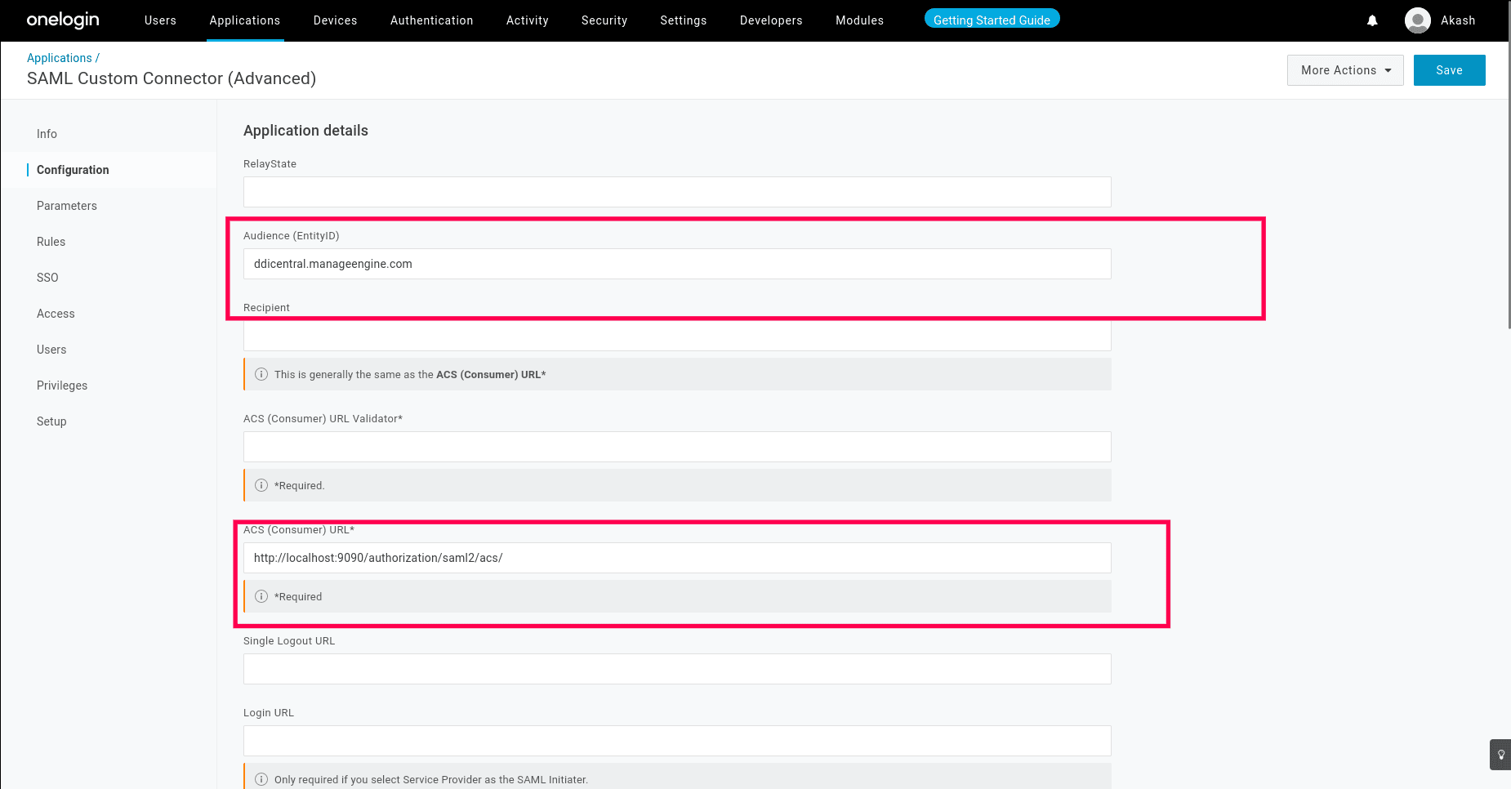
Task: Click the Audience EntityID text field
Action: (676, 264)
